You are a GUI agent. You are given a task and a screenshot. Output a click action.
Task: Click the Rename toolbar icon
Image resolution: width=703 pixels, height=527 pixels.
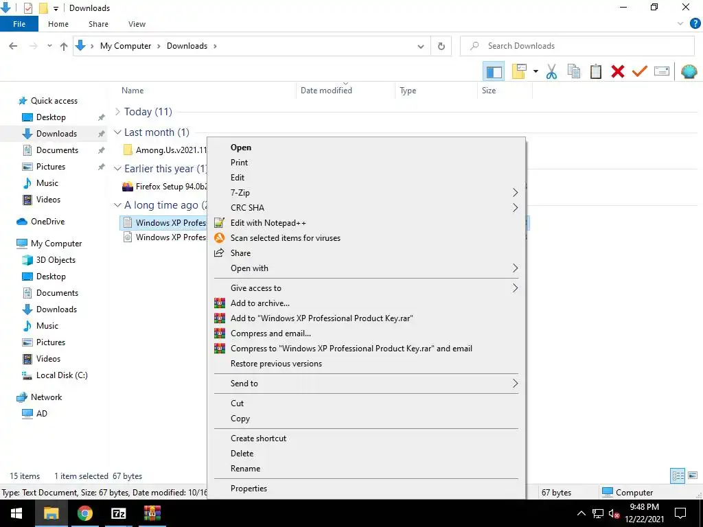pos(662,71)
